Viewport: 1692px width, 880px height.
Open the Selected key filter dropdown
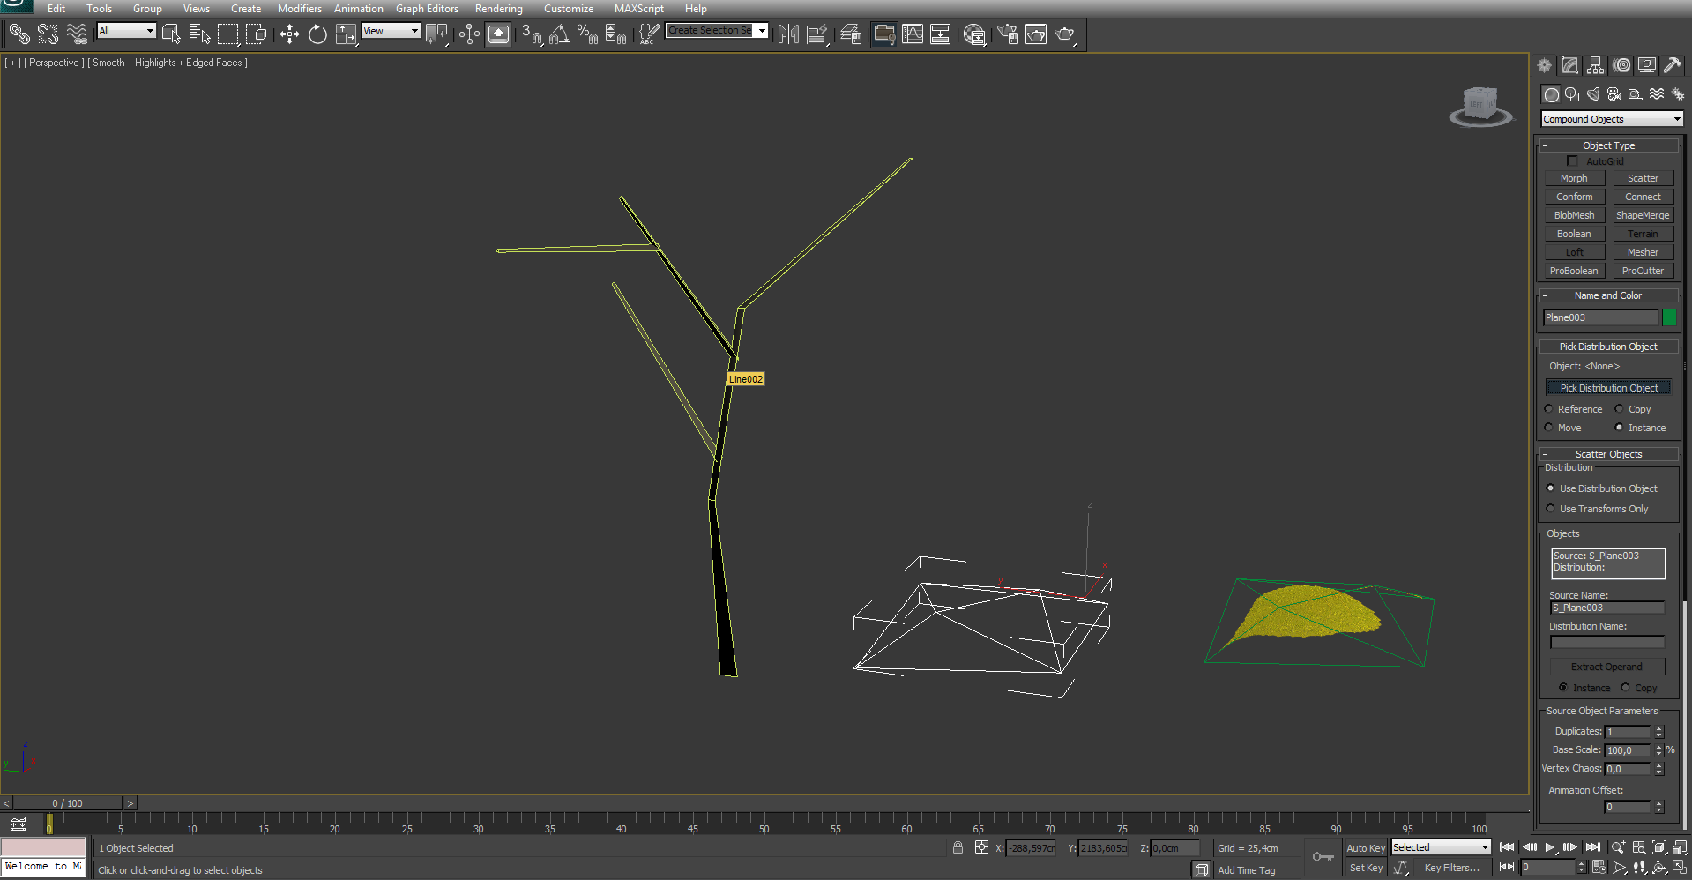pyautogui.click(x=1441, y=847)
